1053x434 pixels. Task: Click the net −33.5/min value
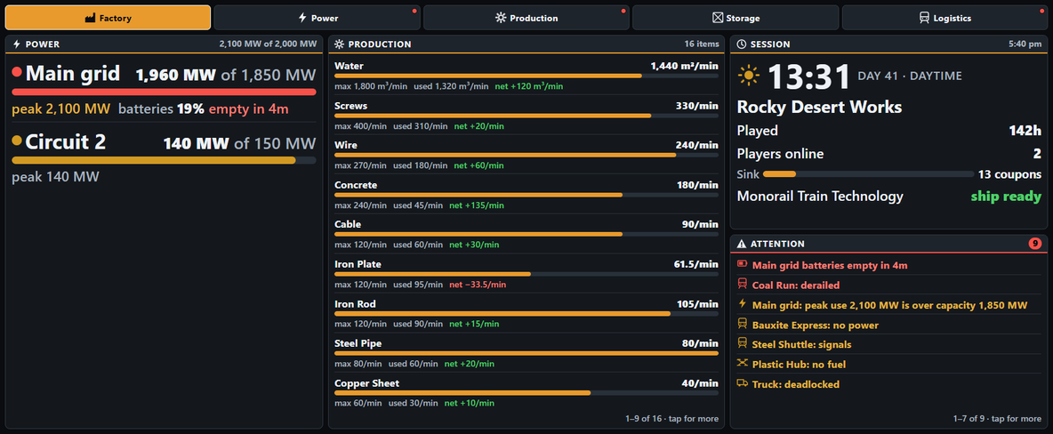478,285
